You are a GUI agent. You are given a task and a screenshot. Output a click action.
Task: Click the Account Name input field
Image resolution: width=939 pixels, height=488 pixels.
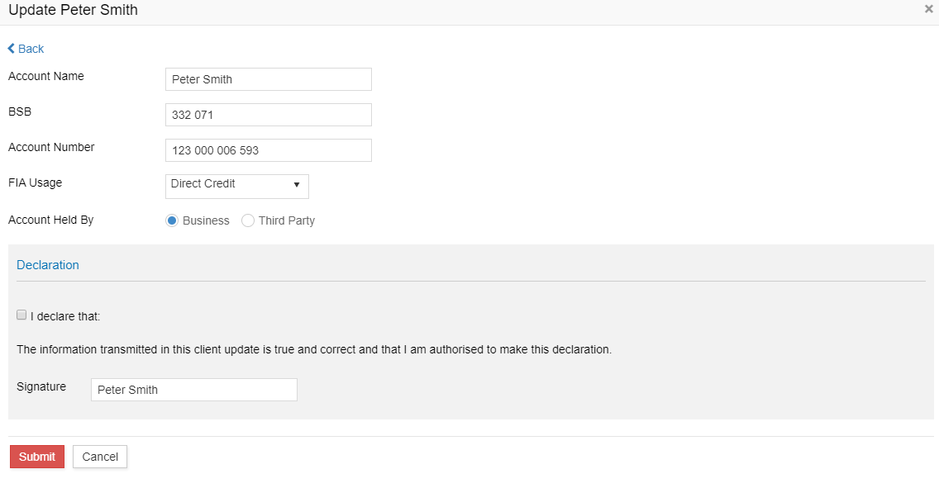(268, 79)
